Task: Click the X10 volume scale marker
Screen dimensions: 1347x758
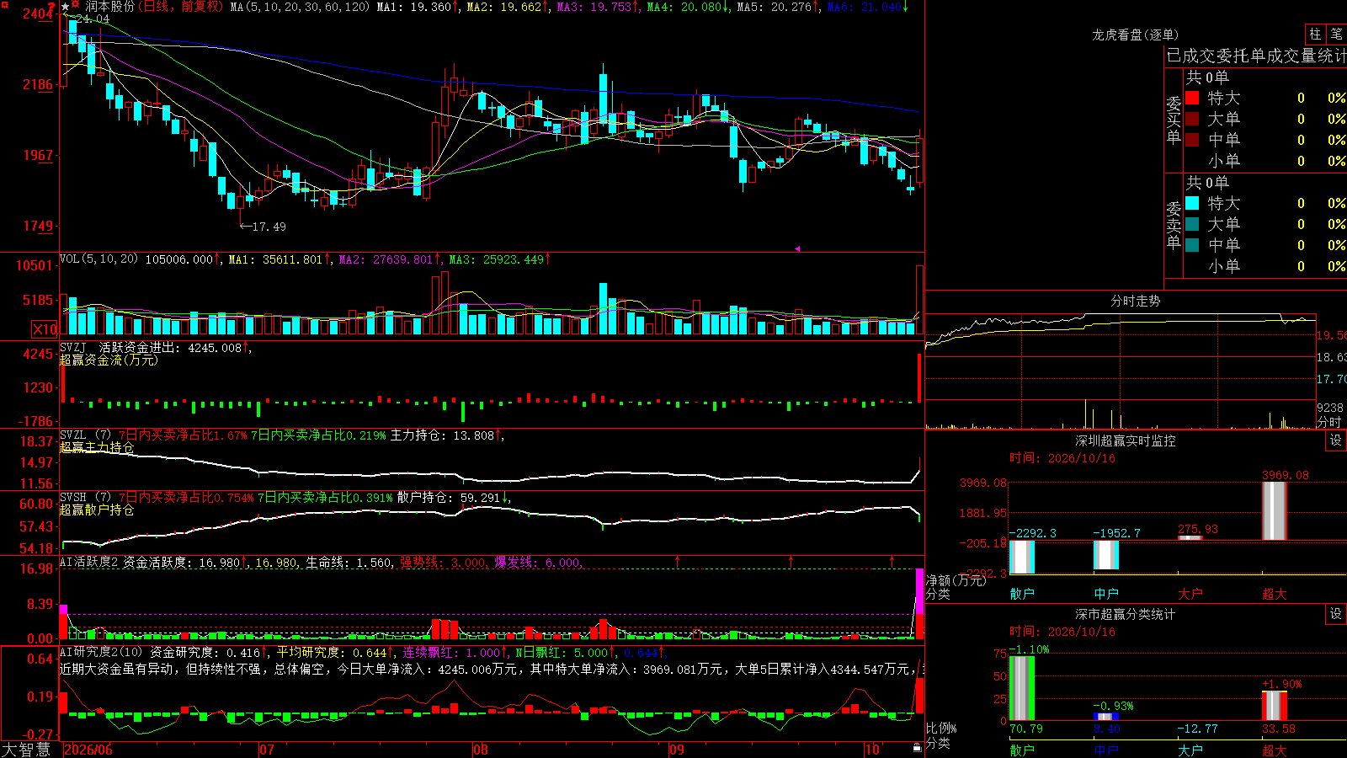Action: (x=45, y=329)
